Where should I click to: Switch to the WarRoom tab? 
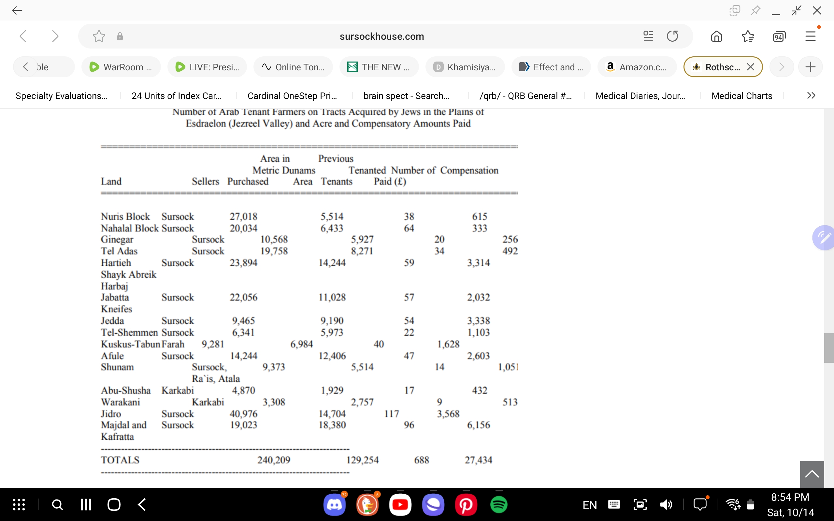coord(121,67)
